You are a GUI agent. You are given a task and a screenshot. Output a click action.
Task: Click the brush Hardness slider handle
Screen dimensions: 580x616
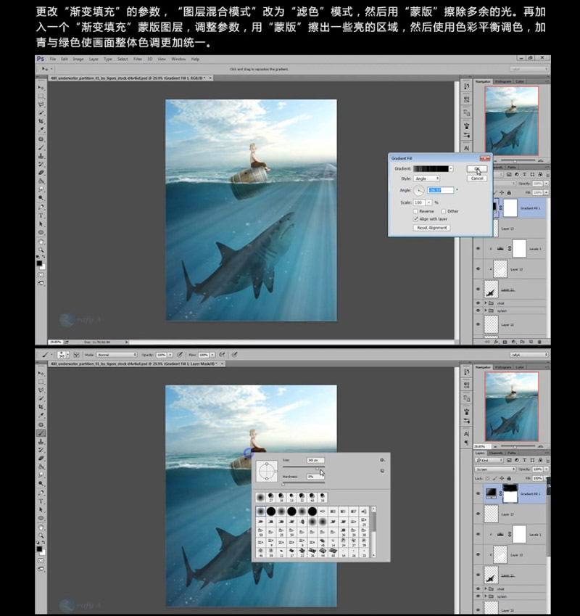coord(283,484)
